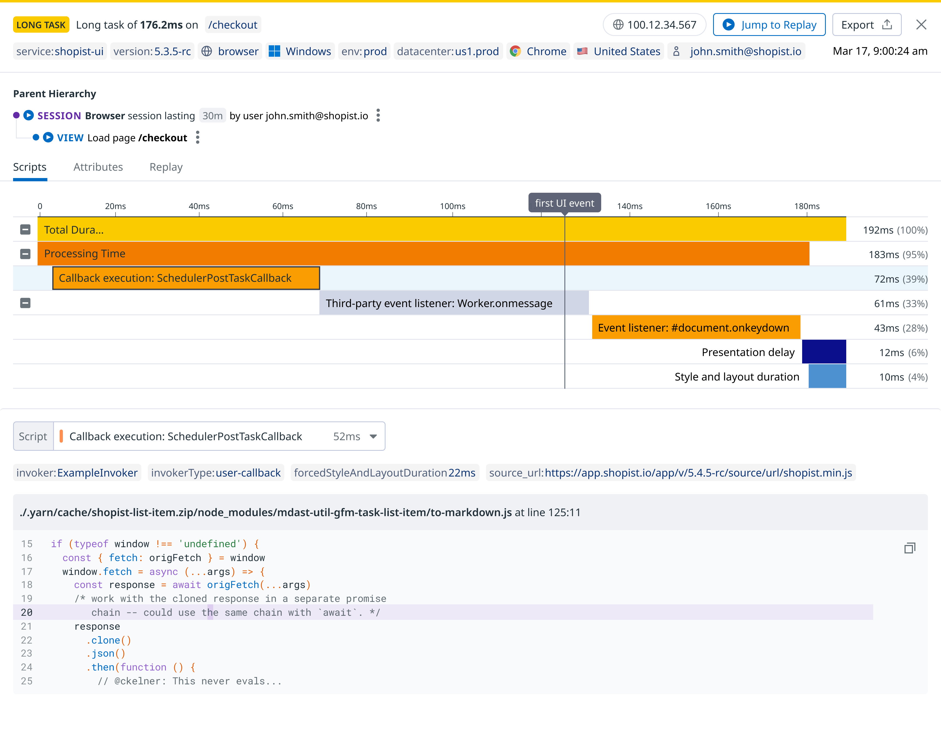Click the user icon beside john.smith@shopist.io
941x735 pixels.
[x=676, y=51]
